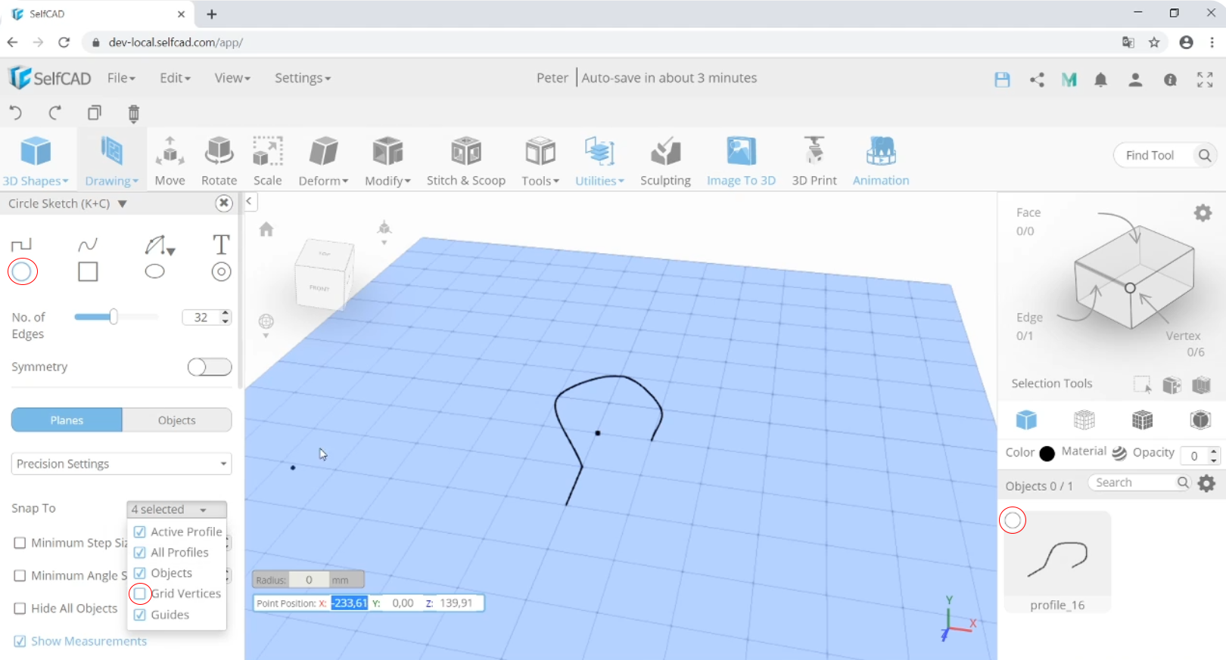The width and height of the screenshot is (1226, 660).
Task: Select the Move tool
Action: coord(170,160)
